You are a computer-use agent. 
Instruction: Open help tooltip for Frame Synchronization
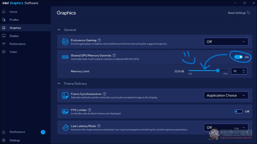tap(105, 94)
